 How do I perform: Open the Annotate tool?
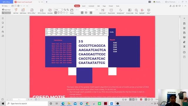[50, 11]
